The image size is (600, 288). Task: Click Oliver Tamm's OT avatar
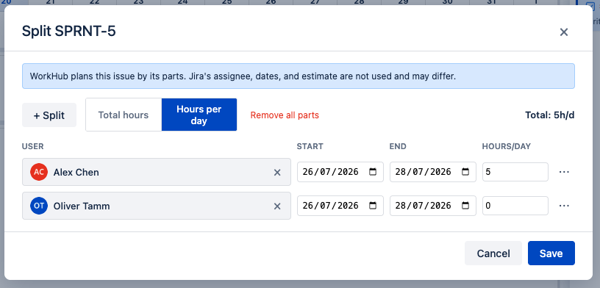(39, 206)
